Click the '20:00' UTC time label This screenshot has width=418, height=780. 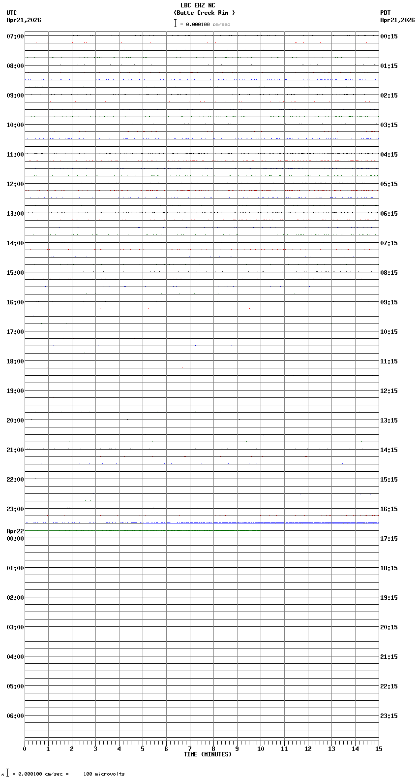coord(15,421)
